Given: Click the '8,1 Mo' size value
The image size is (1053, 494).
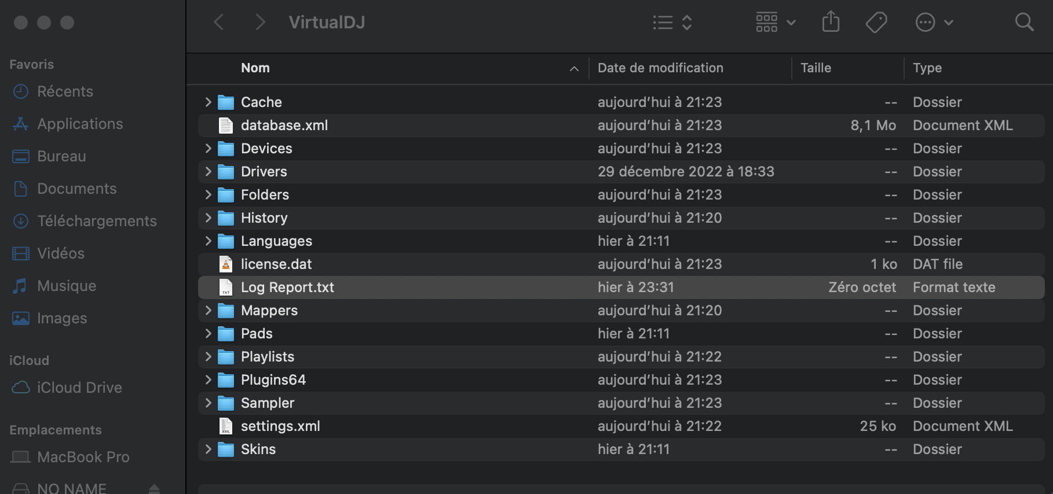Looking at the screenshot, I should pos(873,125).
